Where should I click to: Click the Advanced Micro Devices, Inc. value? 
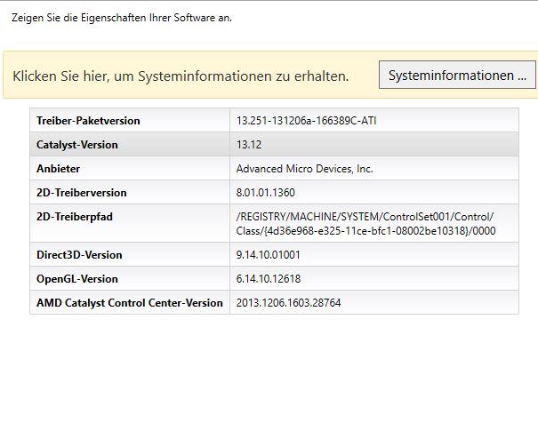(x=304, y=169)
